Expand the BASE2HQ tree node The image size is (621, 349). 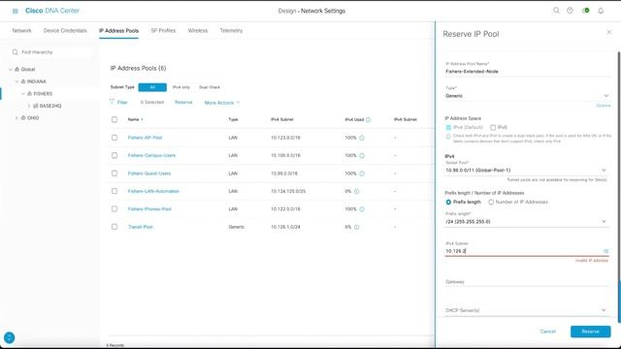29,106
